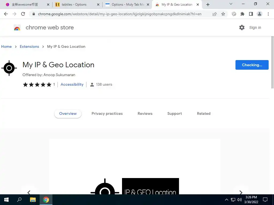Open the Windows Start menu
The image size is (274, 205).
[6, 200]
